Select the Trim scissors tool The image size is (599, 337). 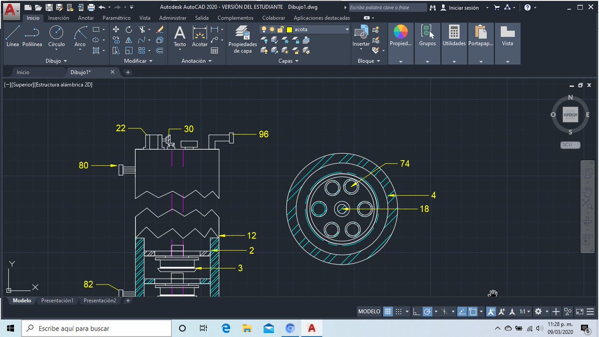(143, 29)
